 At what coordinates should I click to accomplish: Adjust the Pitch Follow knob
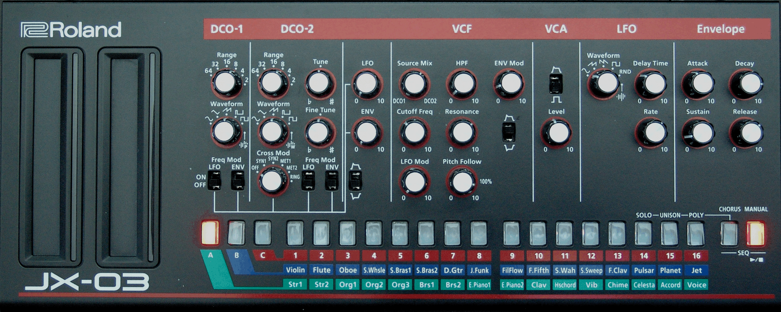[x=462, y=181]
